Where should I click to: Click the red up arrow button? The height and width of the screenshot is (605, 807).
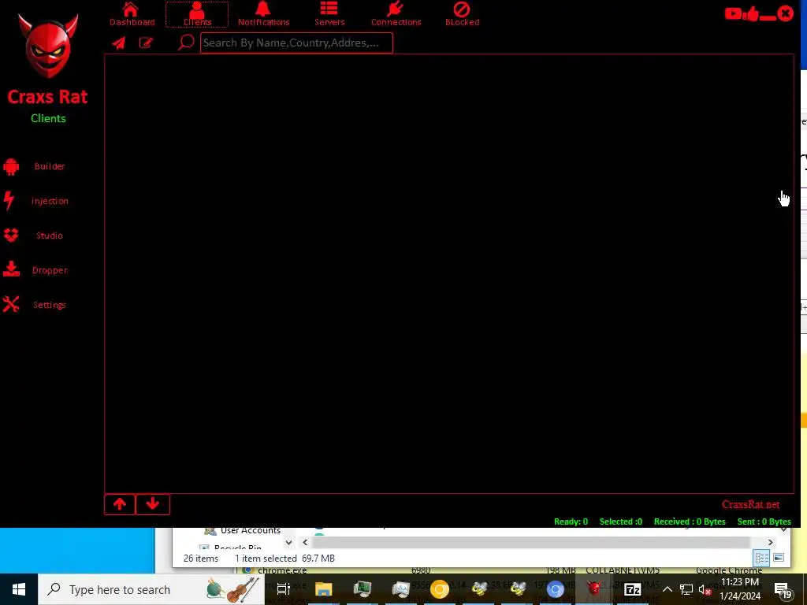(120, 504)
